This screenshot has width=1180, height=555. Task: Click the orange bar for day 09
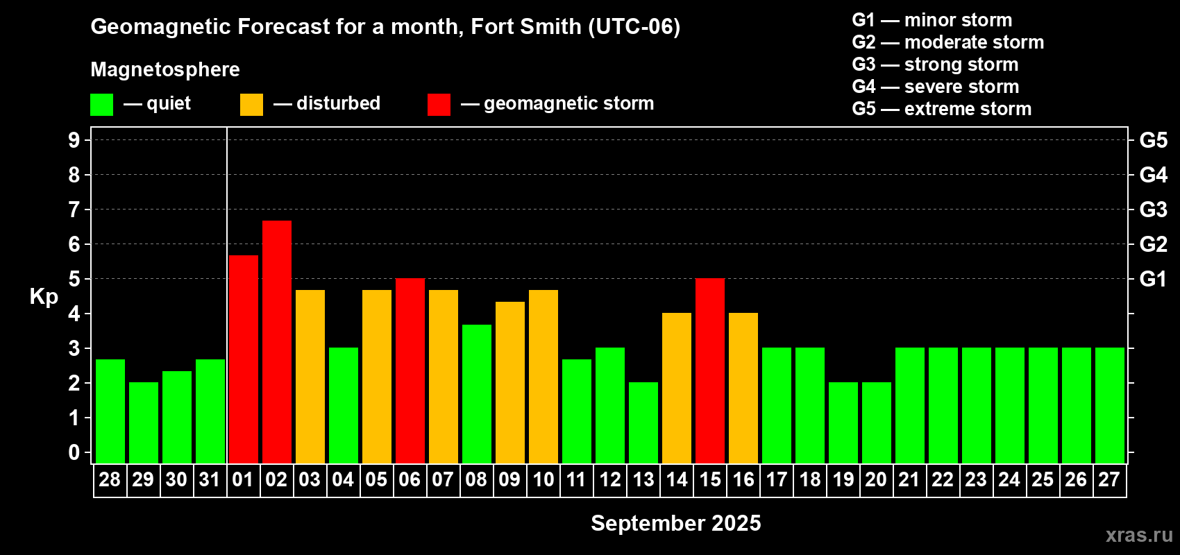[x=510, y=382]
